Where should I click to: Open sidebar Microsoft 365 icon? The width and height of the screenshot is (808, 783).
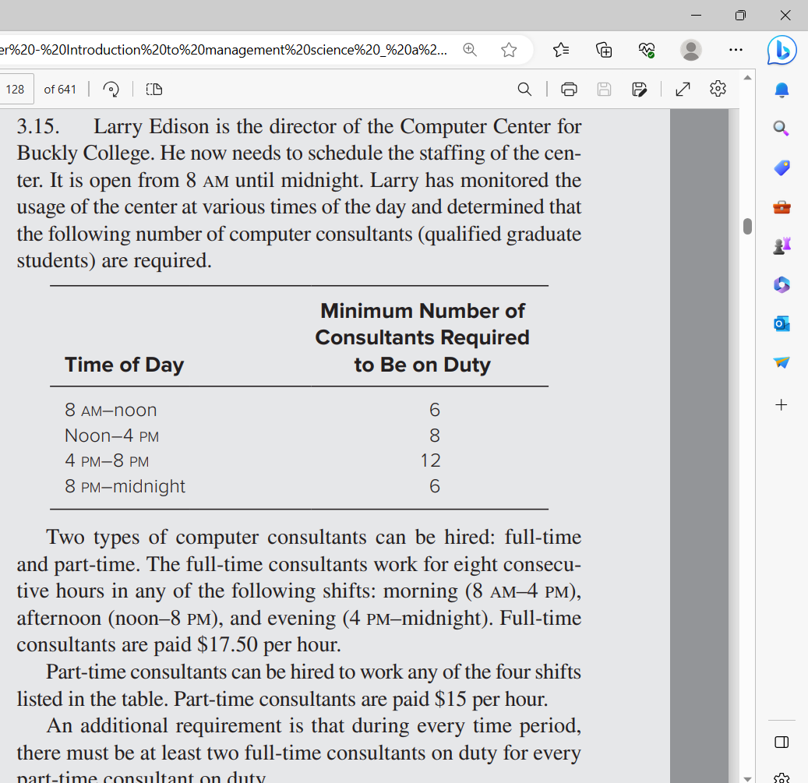coord(782,284)
